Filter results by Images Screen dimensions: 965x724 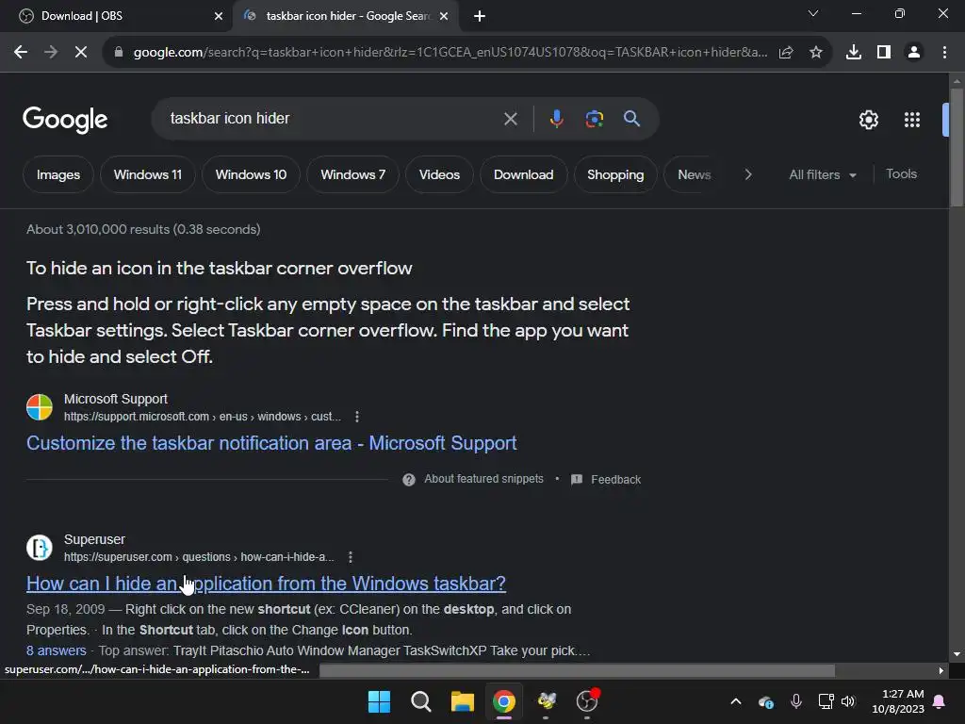click(x=58, y=174)
